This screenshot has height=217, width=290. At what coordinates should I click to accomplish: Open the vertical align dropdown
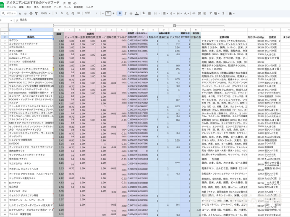(172, 13)
